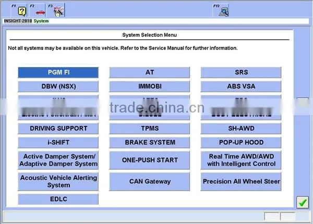Open the i-SHIFT system
The image size is (313, 224).
[x=58, y=143]
